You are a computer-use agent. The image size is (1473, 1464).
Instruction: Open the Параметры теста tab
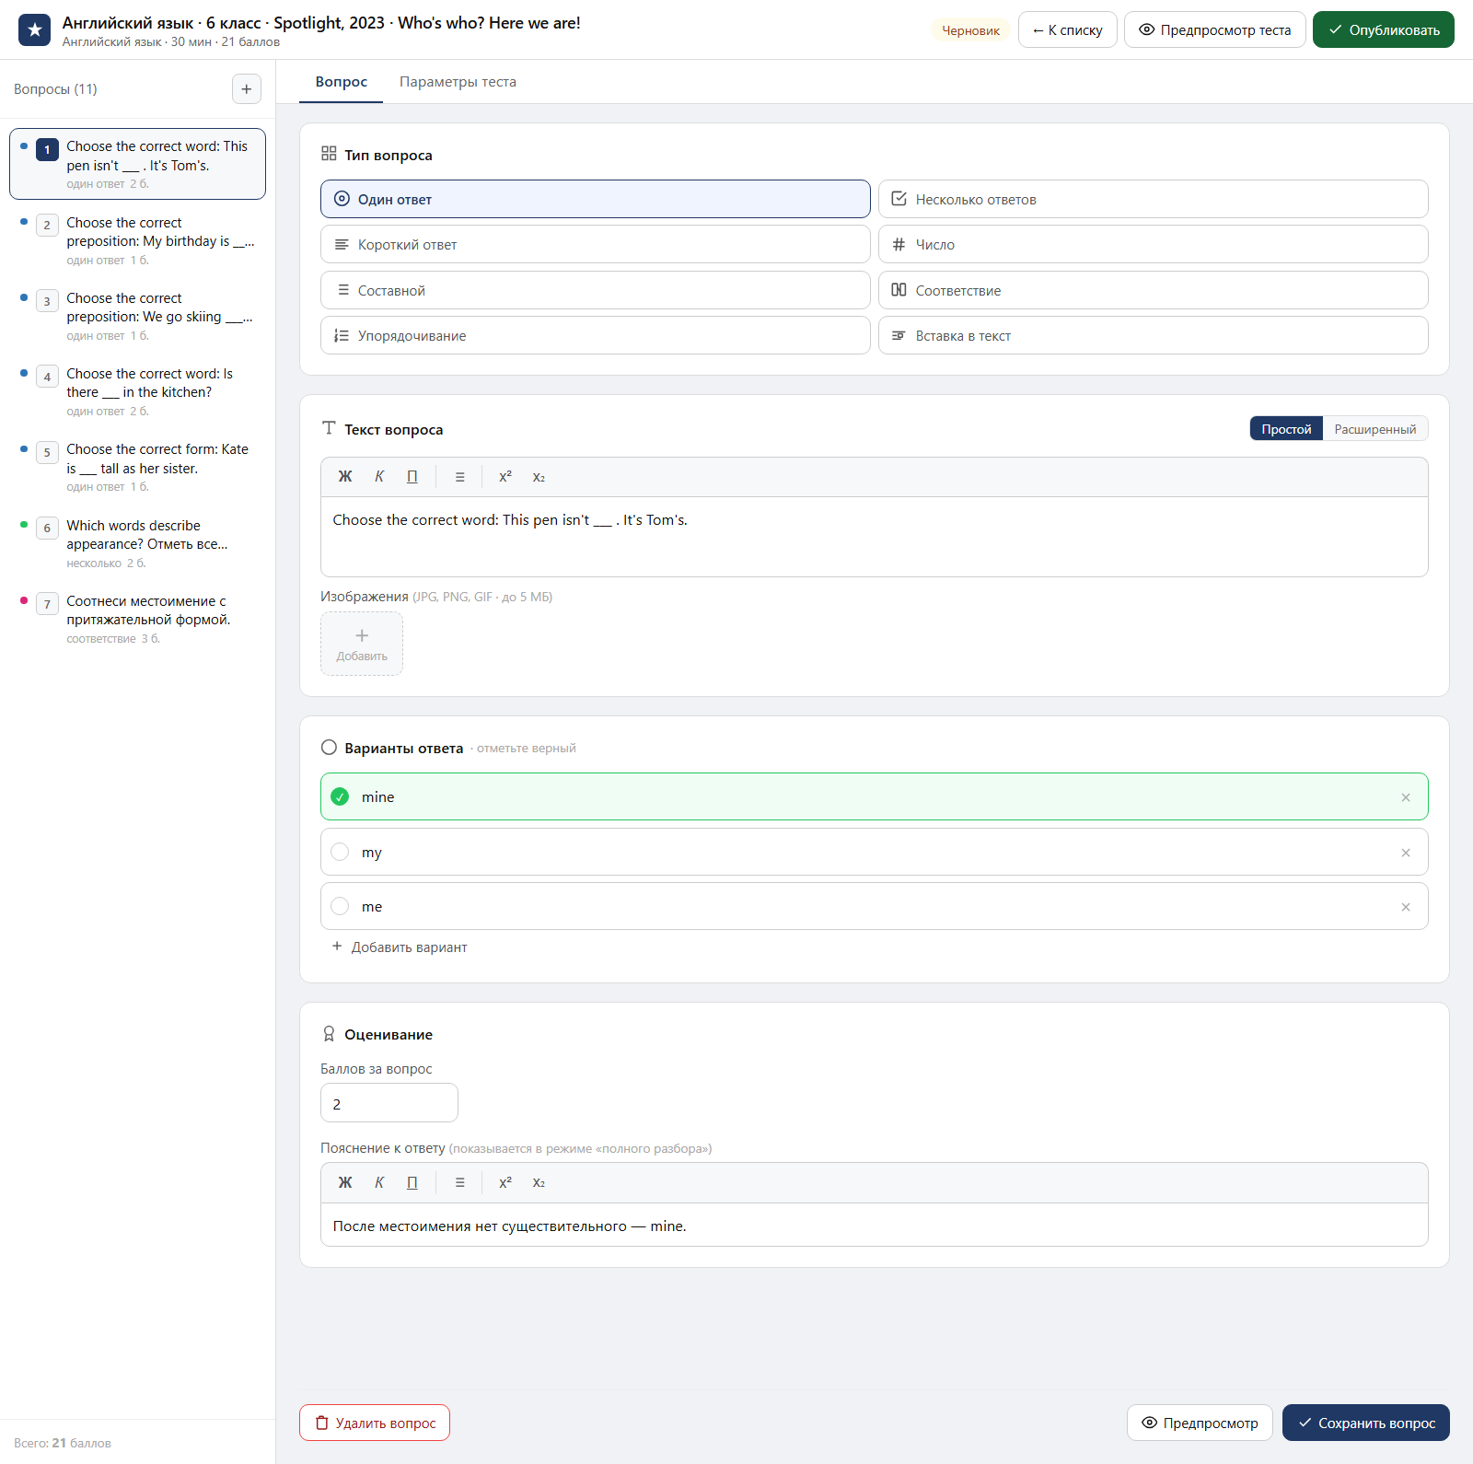(458, 82)
